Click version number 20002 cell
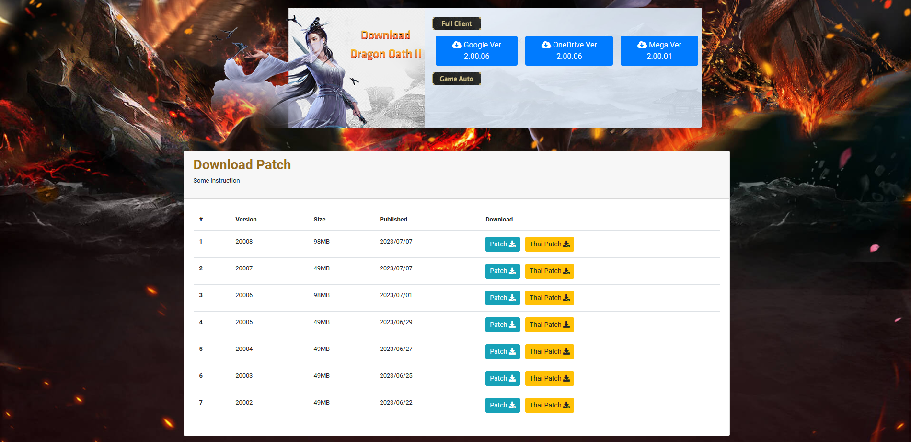The height and width of the screenshot is (442, 911). (244, 403)
